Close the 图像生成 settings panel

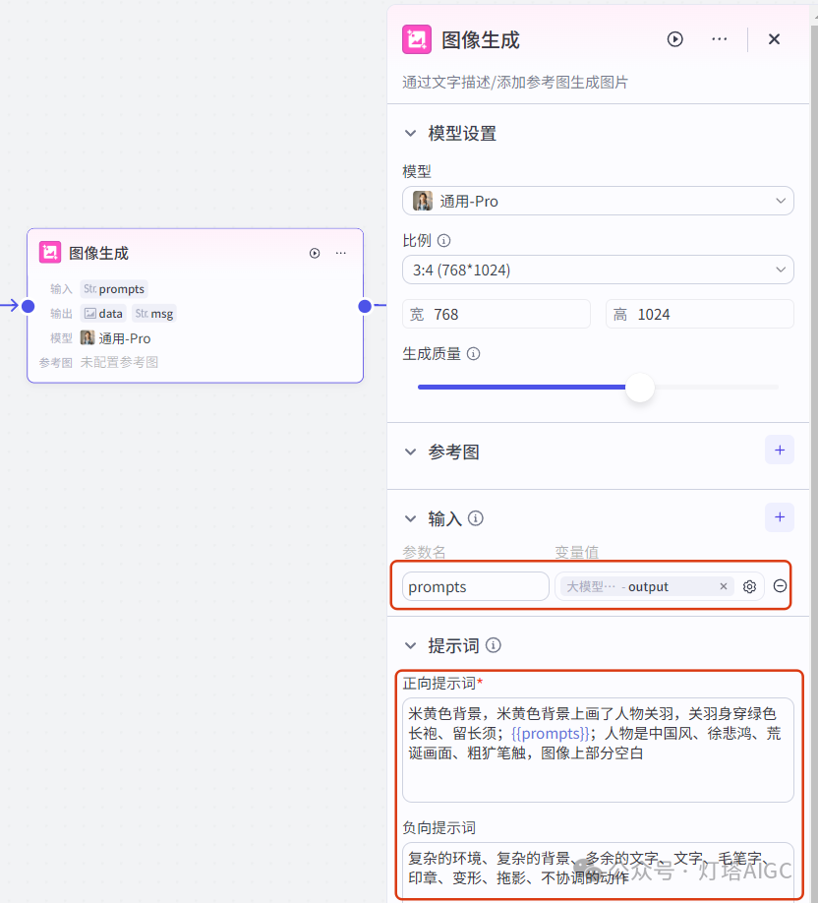[775, 39]
